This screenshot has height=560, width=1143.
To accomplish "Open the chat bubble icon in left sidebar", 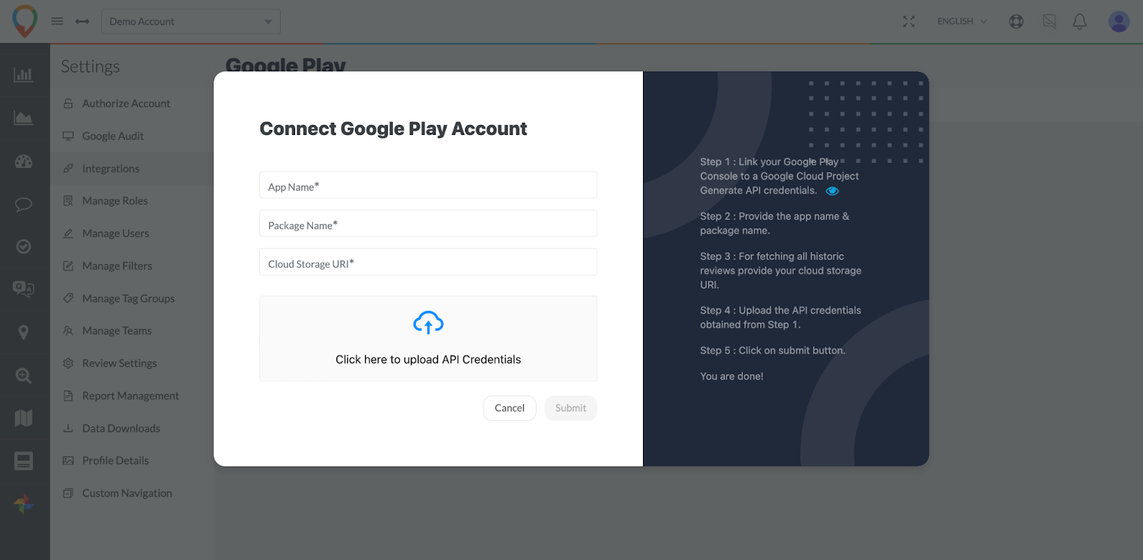I will pyautogui.click(x=24, y=205).
